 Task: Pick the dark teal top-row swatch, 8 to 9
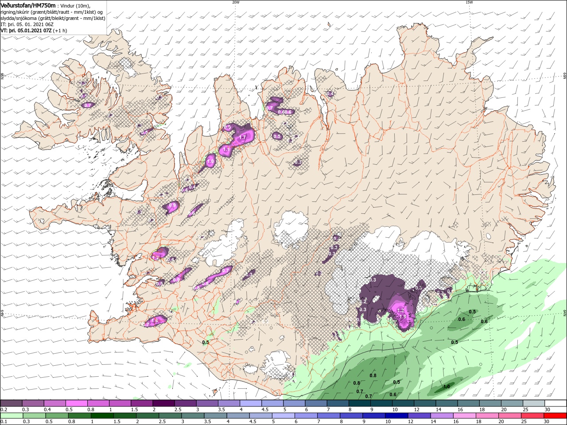click(x=359, y=403)
